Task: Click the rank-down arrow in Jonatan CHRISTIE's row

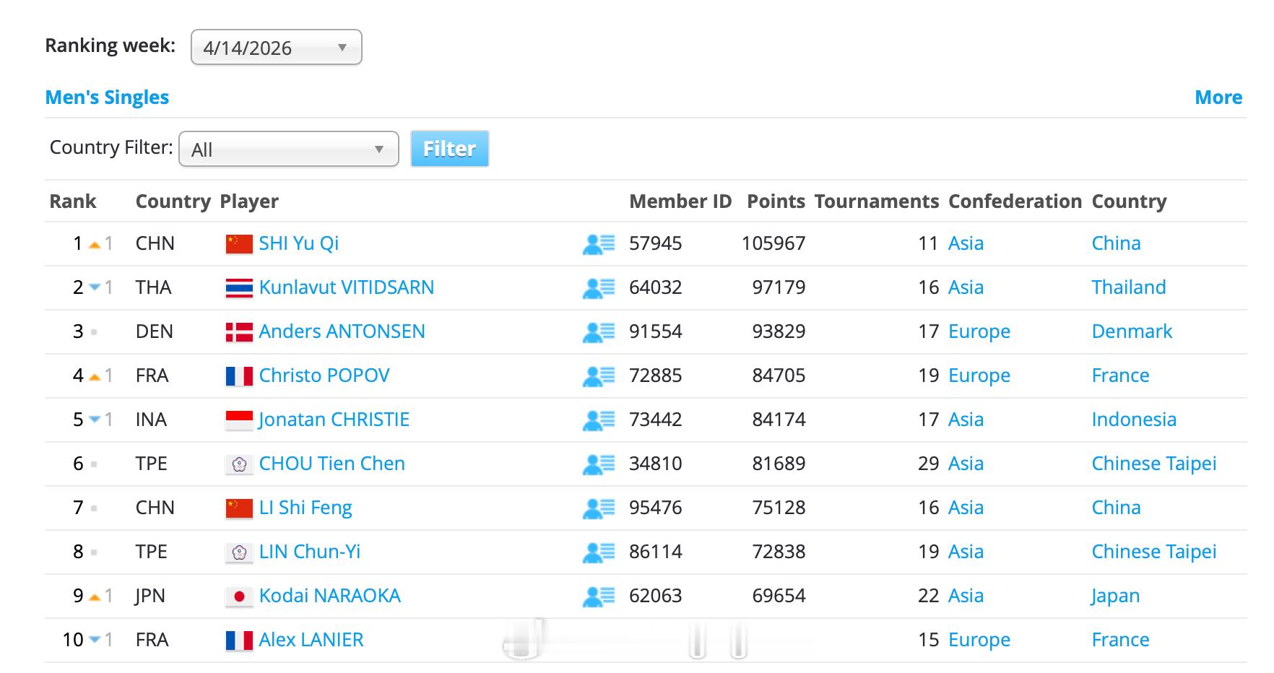Action: [94, 420]
